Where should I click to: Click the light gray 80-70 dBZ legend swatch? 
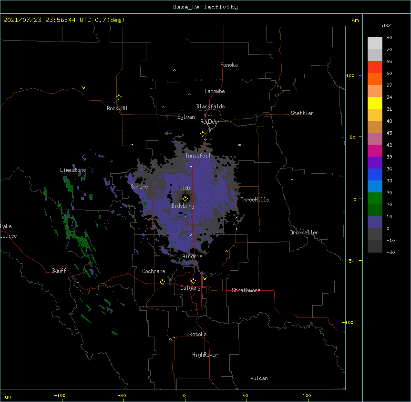click(x=375, y=43)
